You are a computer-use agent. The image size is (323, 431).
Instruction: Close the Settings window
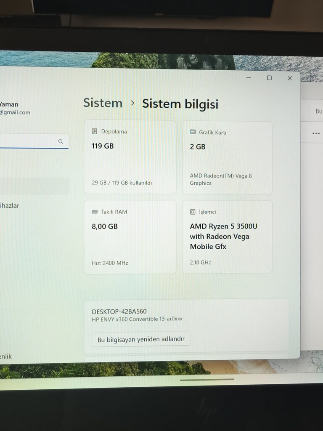pyautogui.click(x=290, y=78)
